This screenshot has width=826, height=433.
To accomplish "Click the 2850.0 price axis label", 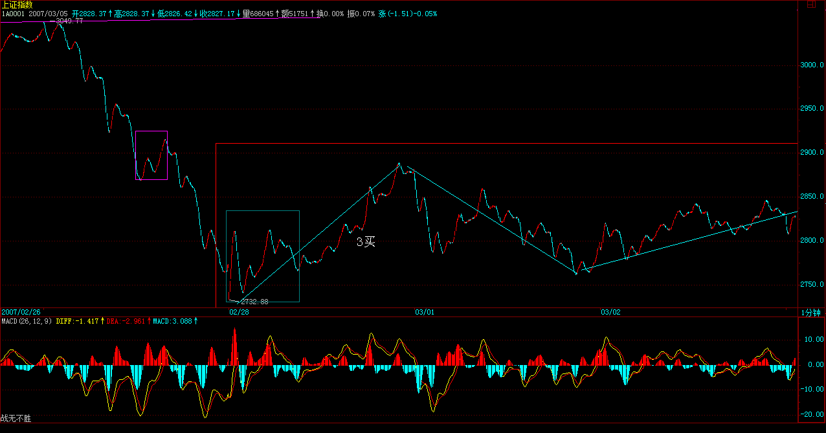I will [x=812, y=197].
